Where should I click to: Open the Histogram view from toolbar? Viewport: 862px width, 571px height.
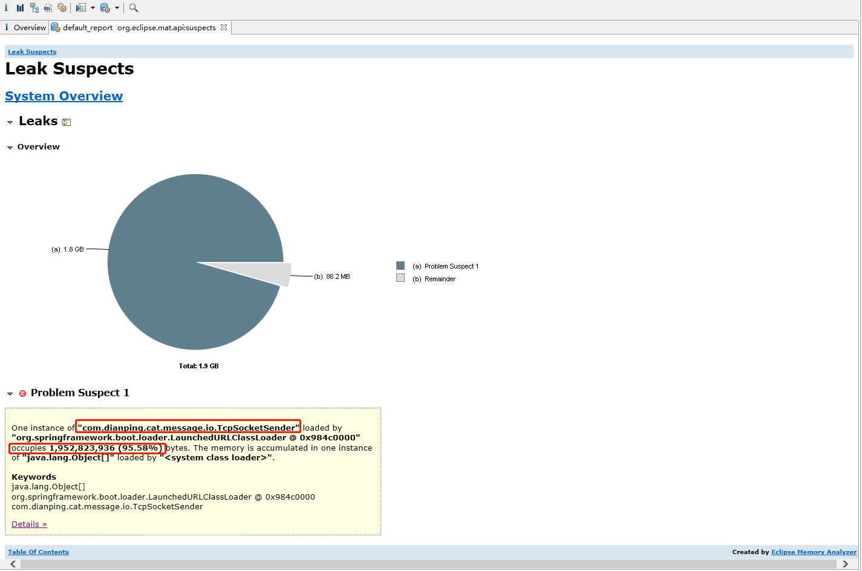point(20,8)
